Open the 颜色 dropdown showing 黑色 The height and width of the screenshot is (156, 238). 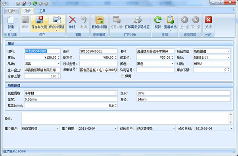pos(172,64)
